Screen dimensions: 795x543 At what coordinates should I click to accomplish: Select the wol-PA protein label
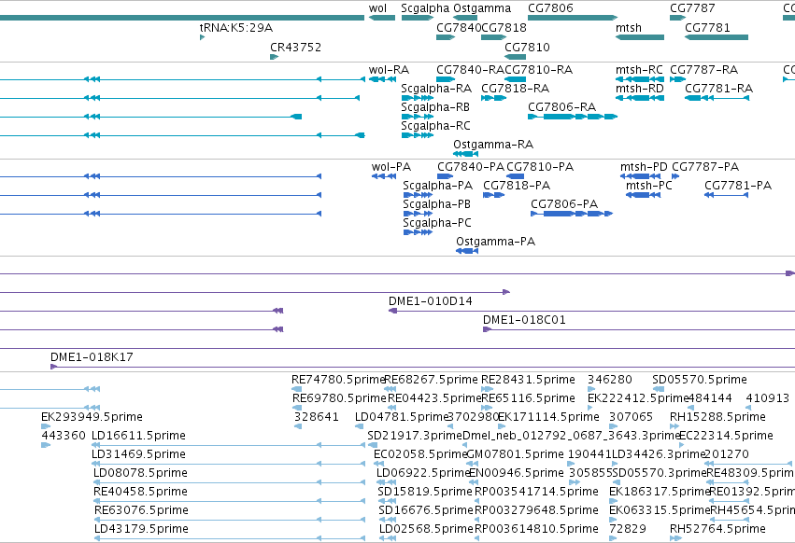tap(390, 167)
